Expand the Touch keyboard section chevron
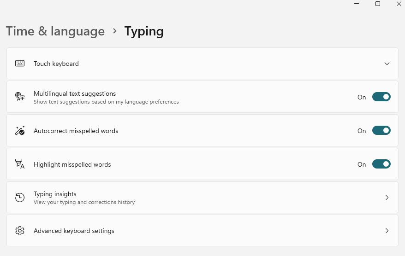Viewport: 405px width, 256px height. click(387, 64)
